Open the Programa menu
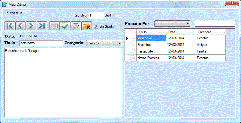This screenshot has width=241, height=123. [x=14, y=12]
